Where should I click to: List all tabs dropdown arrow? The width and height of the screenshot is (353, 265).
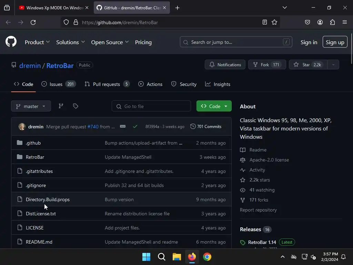tap(284, 8)
